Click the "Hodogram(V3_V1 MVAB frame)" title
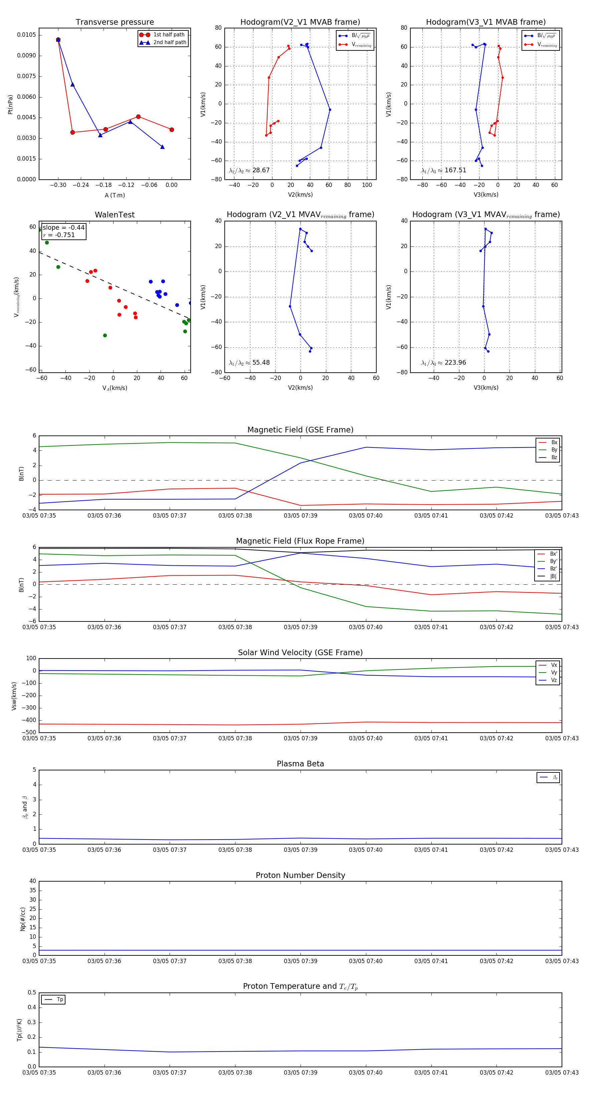 (486, 22)
